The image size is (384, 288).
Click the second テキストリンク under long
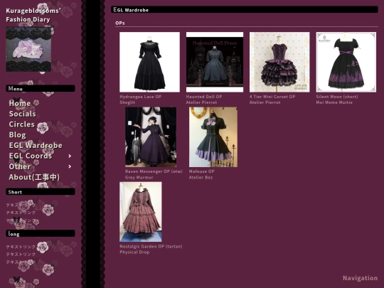click(x=21, y=254)
